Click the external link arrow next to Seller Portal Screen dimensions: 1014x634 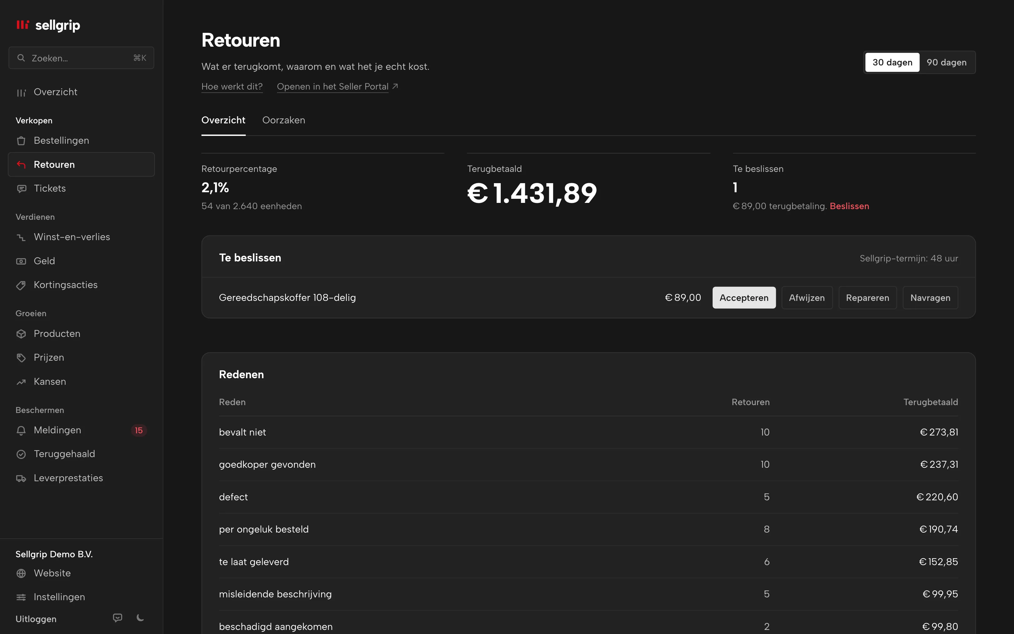pos(395,86)
